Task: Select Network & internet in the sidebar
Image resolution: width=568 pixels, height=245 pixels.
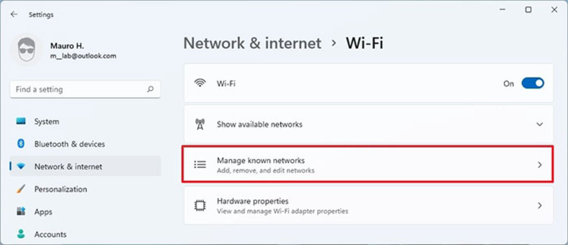Action: [68, 166]
